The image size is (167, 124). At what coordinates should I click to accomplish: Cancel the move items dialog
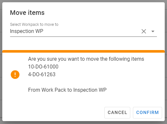point(117,113)
